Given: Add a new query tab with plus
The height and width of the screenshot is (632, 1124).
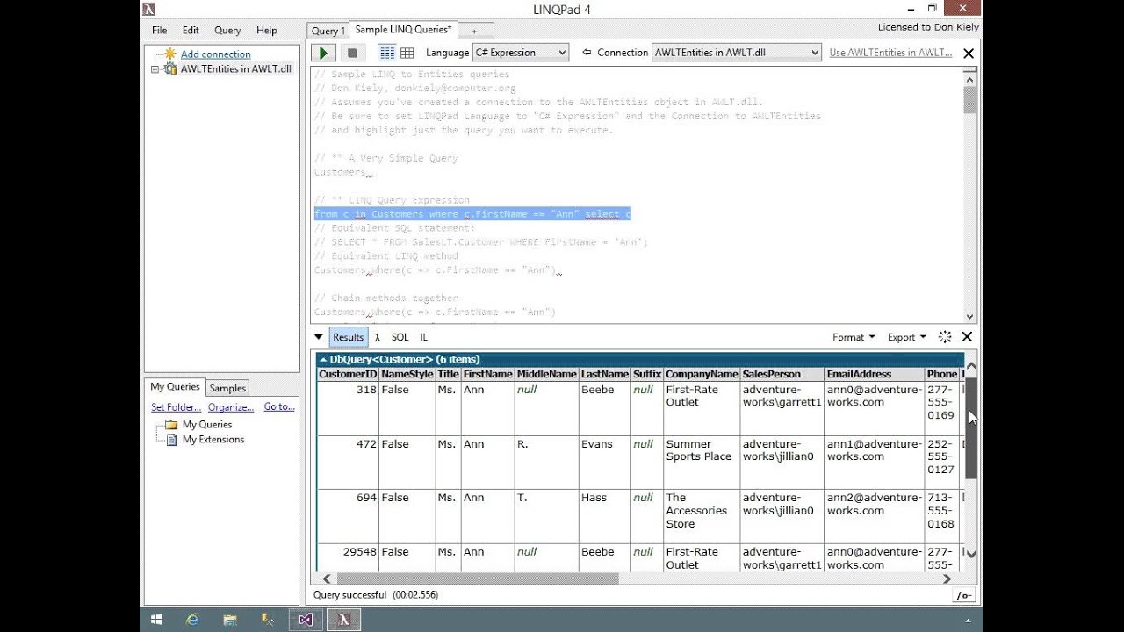Looking at the screenshot, I should tap(475, 31).
